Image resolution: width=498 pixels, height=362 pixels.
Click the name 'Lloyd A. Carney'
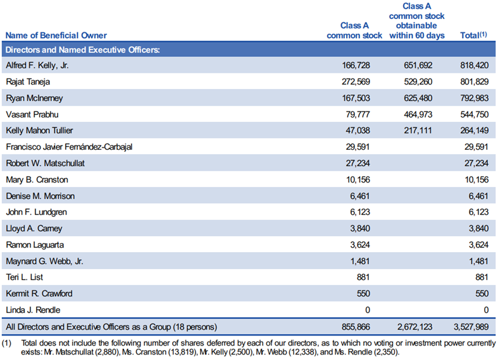point(34,229)
